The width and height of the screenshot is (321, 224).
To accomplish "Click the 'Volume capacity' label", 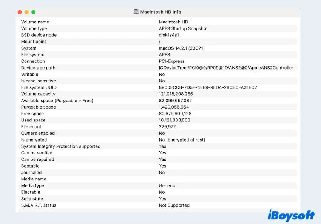I will (38, 94).
